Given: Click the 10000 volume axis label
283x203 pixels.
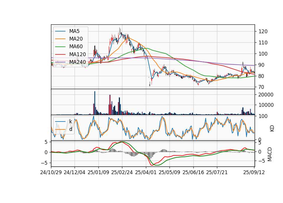Looking at the screenshot, I should point(266,105).
